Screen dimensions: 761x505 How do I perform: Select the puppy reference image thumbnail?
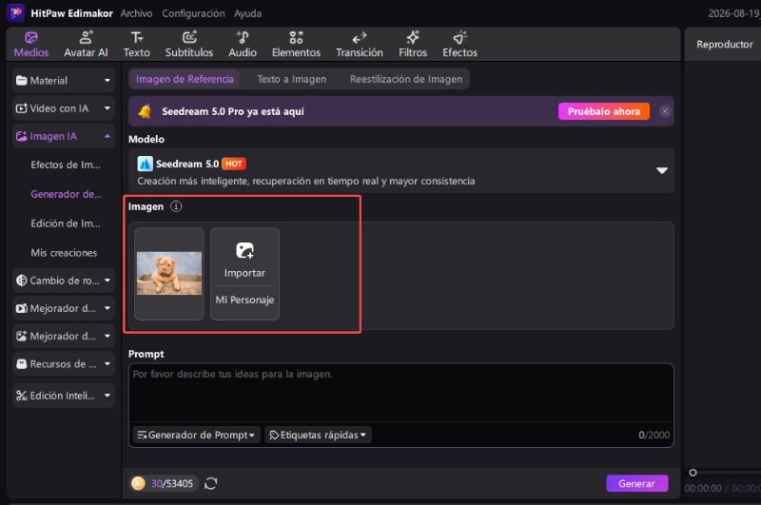tap(169, 273)
